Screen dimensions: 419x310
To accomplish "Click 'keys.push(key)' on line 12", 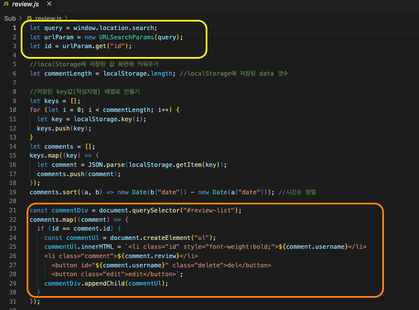I will pyautogui.click(x=63, y=128).
